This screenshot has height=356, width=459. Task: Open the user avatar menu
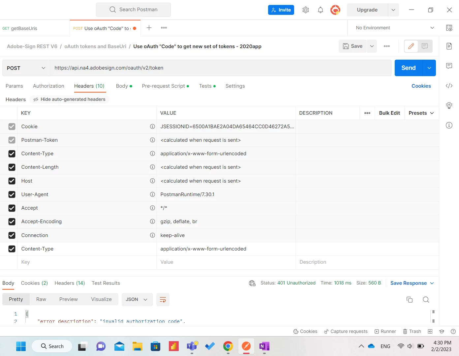click(x=335, y=10)
